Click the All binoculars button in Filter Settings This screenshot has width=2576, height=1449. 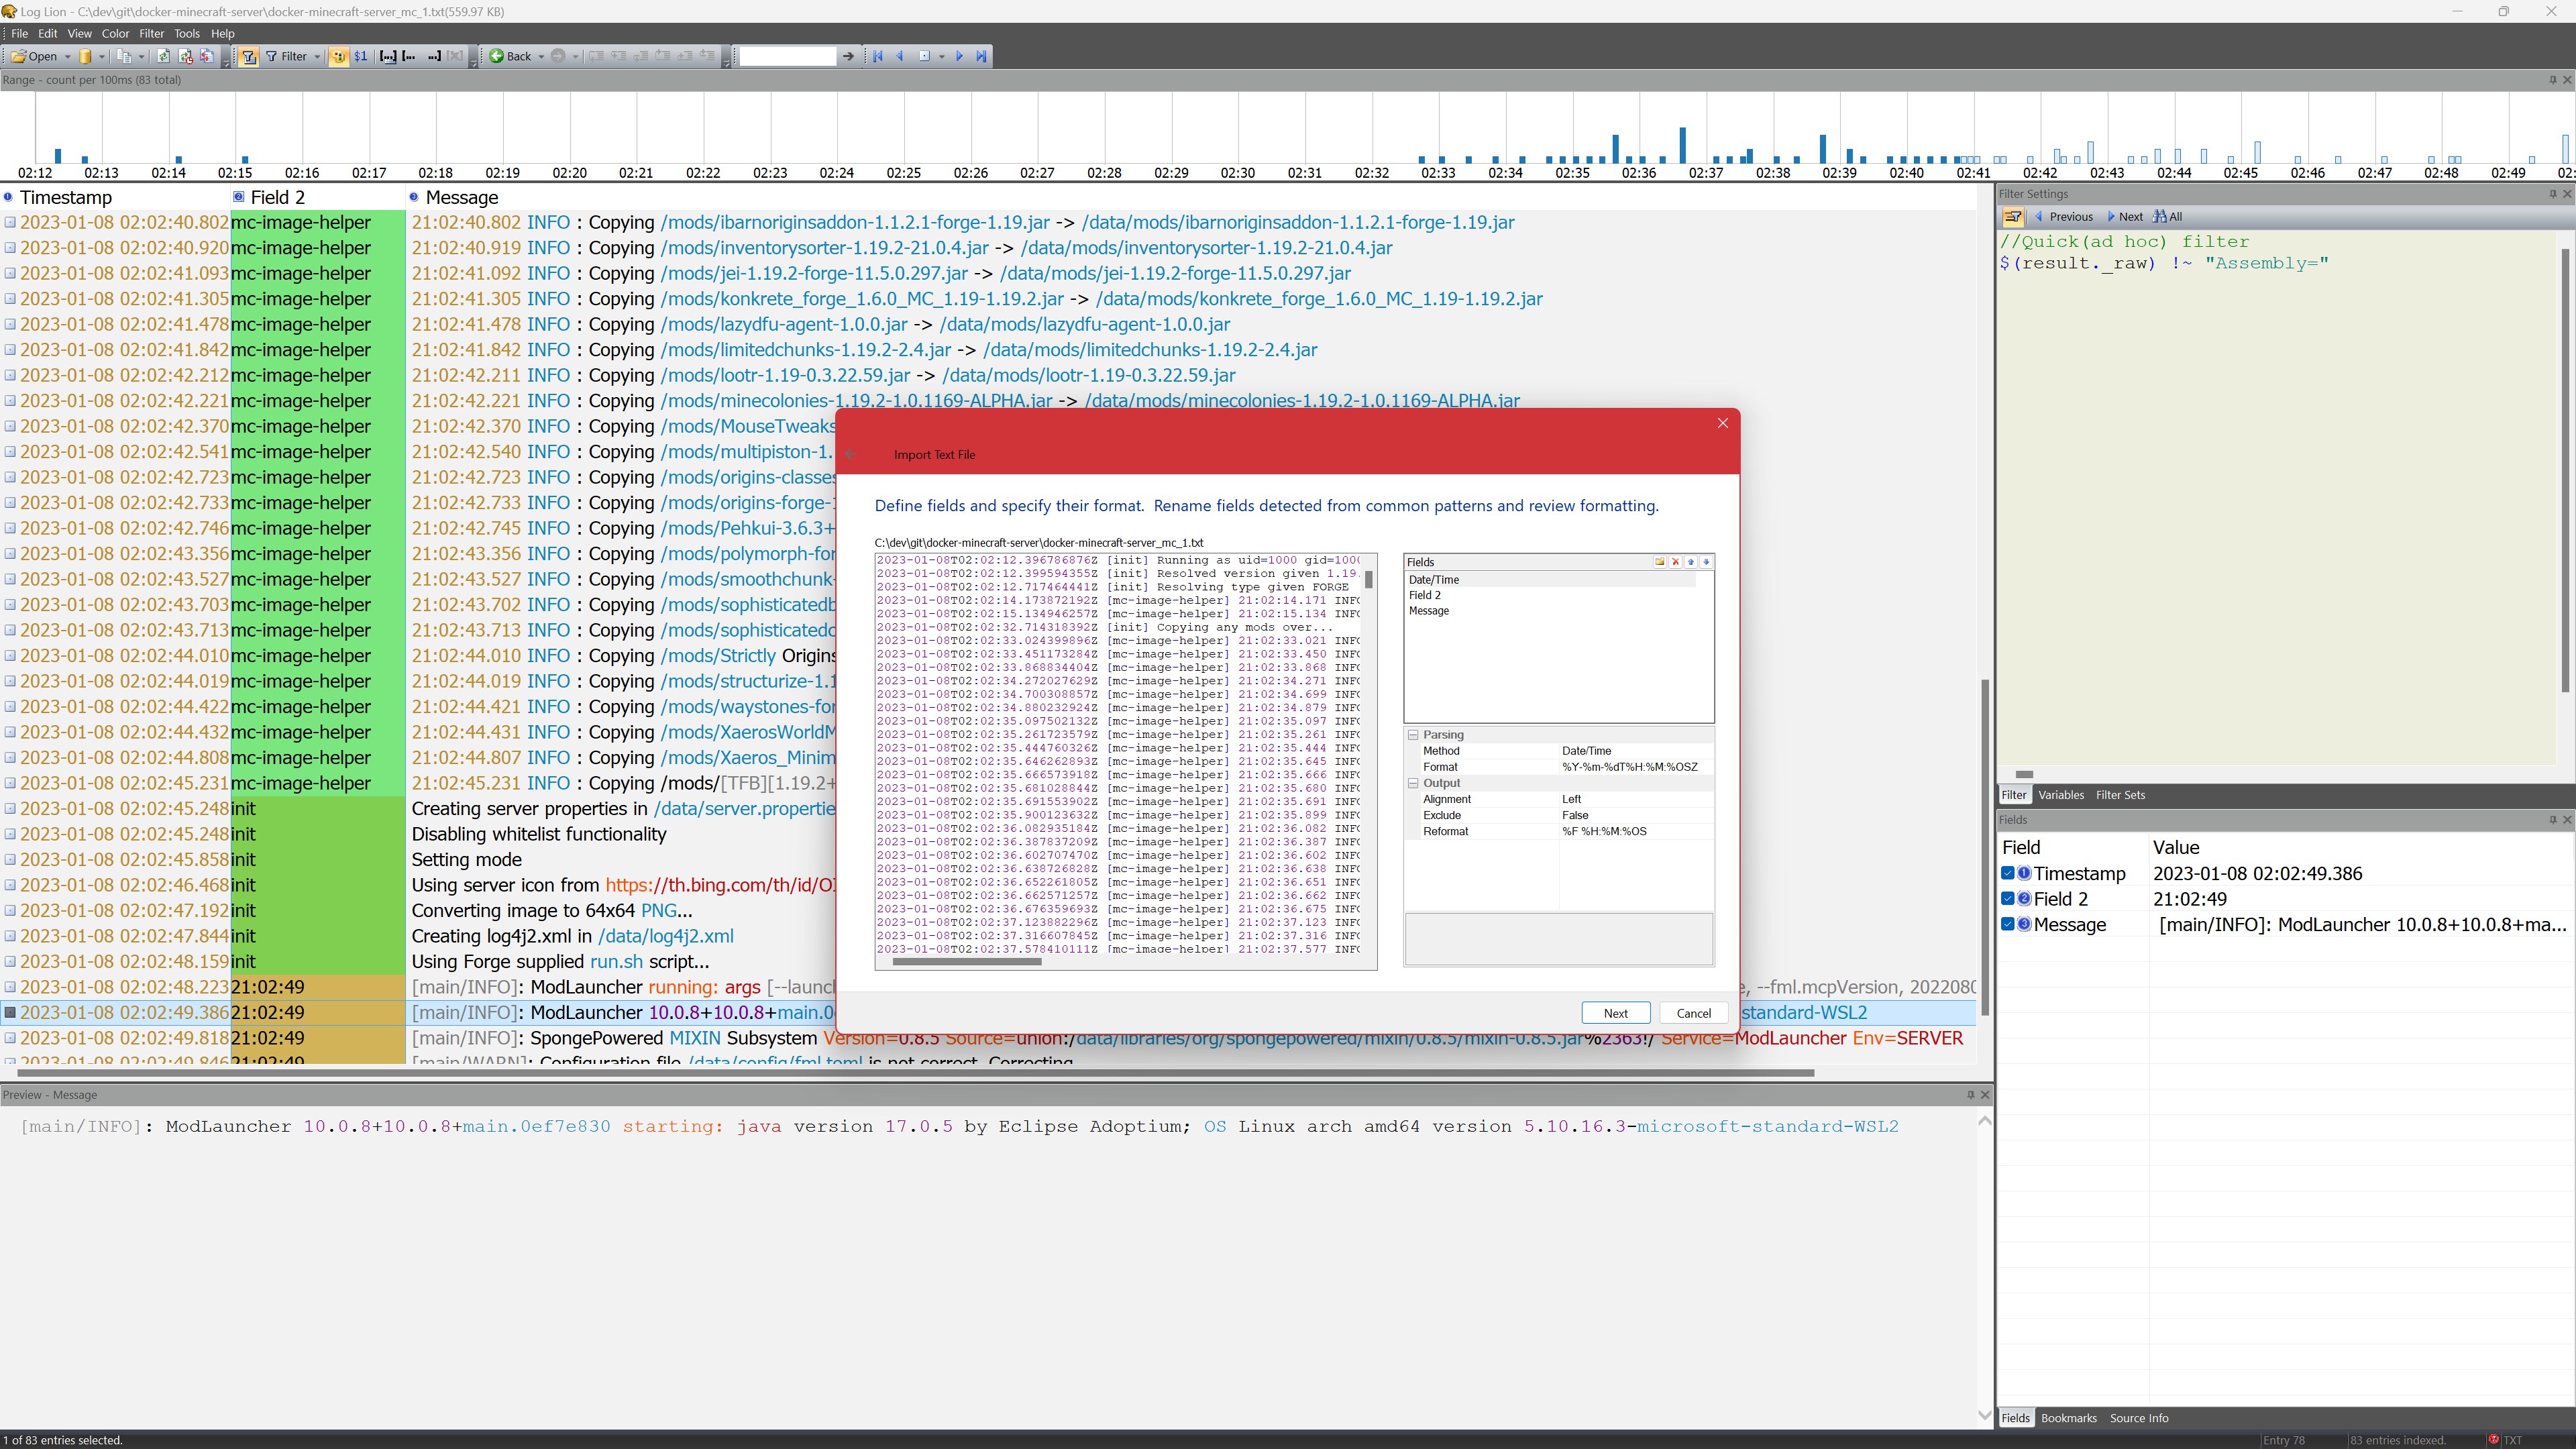tap(2168, 217)
